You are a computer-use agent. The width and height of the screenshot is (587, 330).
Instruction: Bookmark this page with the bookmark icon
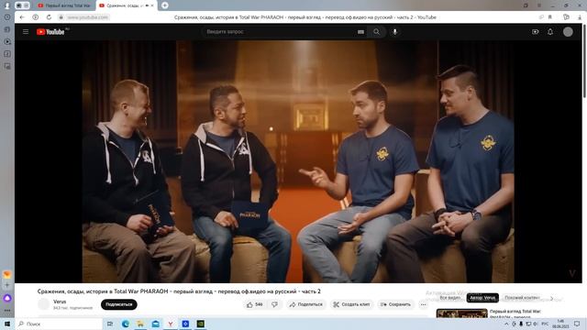[x=550, y=17]
